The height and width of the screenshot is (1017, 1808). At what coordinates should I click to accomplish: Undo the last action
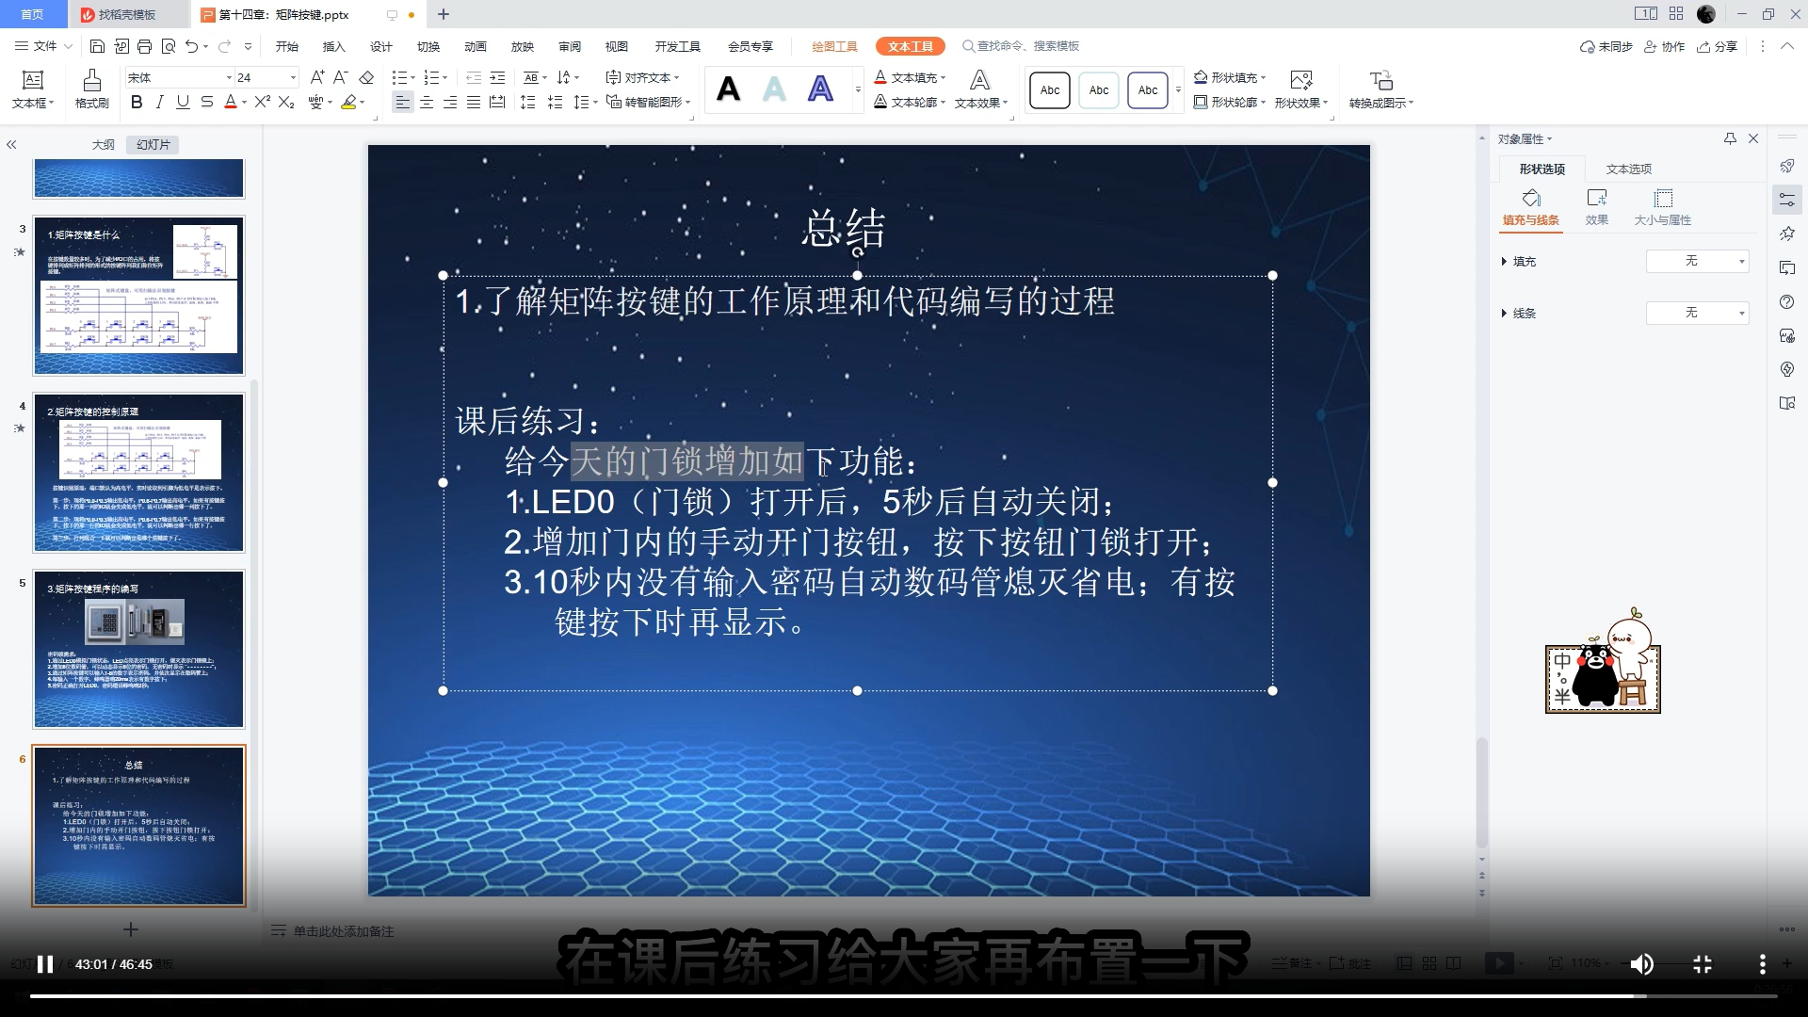point(192,46)
